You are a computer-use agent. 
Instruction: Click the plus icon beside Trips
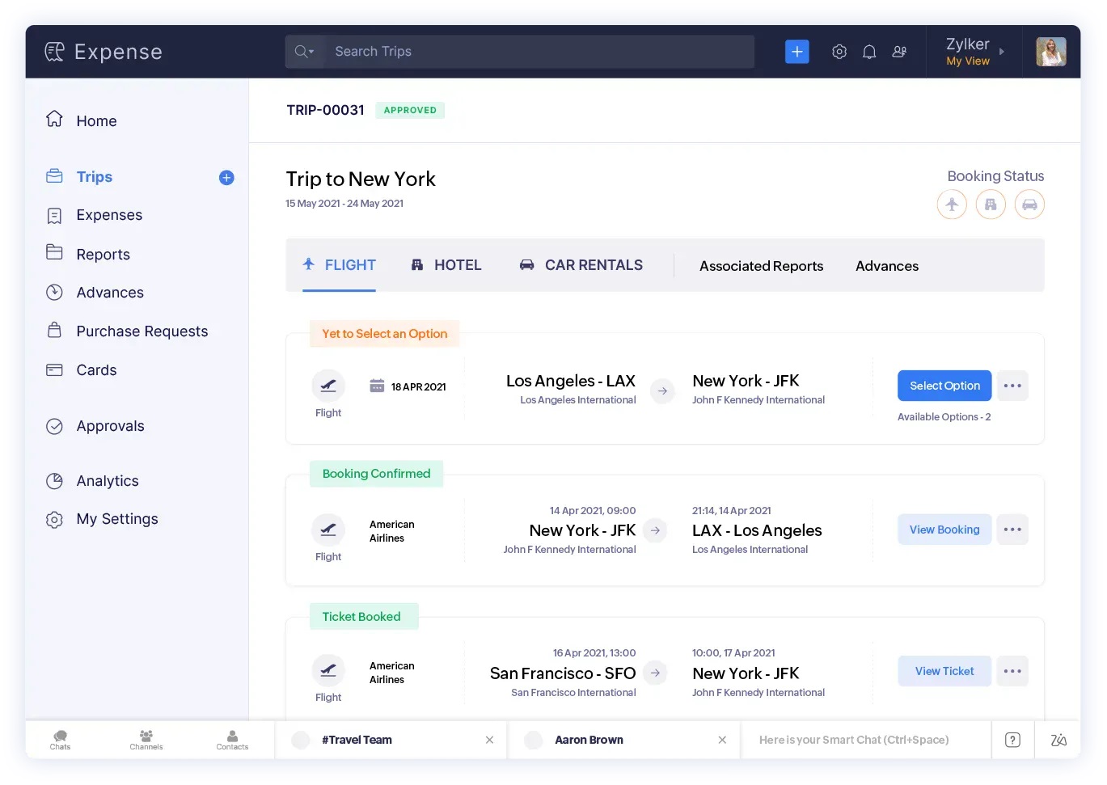click(x=226, y=178)
